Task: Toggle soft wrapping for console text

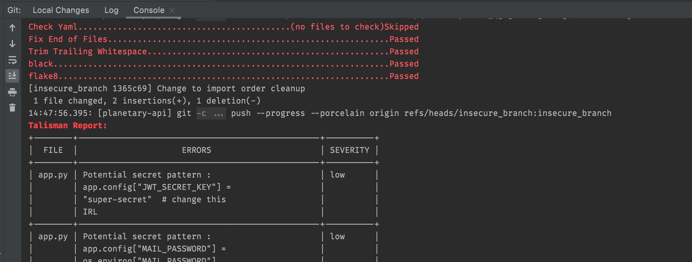Action: click(x=12, y=60)
